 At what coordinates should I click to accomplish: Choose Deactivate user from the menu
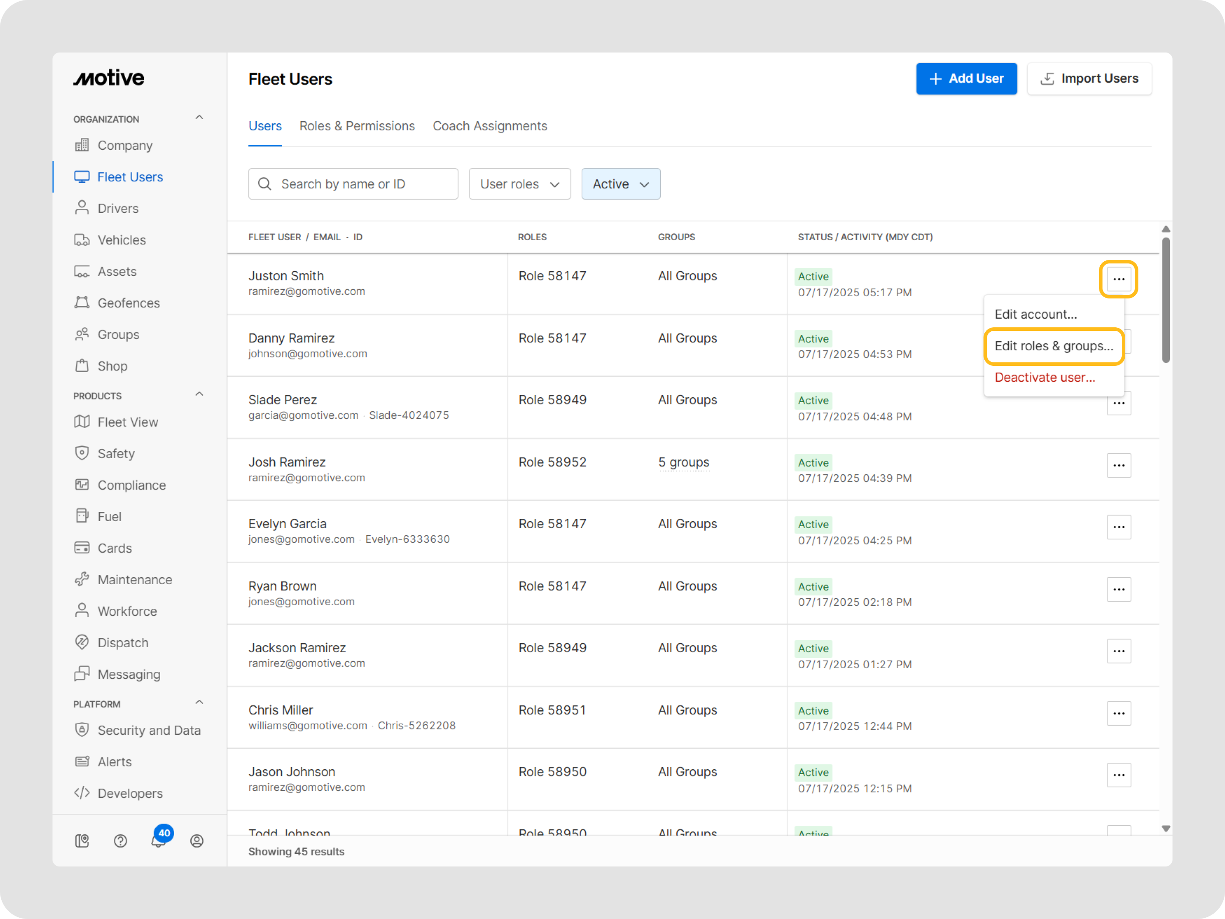click(x=1044, y=378)
